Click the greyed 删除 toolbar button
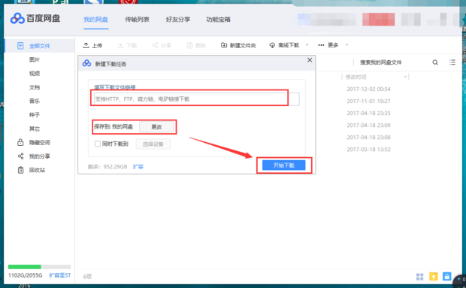This screenshot has width=466, height=288. 196,45
